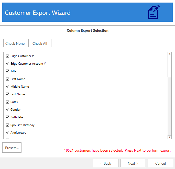Toggle the First Name checkbox
The height and width of the screenshot is (169, 175).
(x=7, y=79)
